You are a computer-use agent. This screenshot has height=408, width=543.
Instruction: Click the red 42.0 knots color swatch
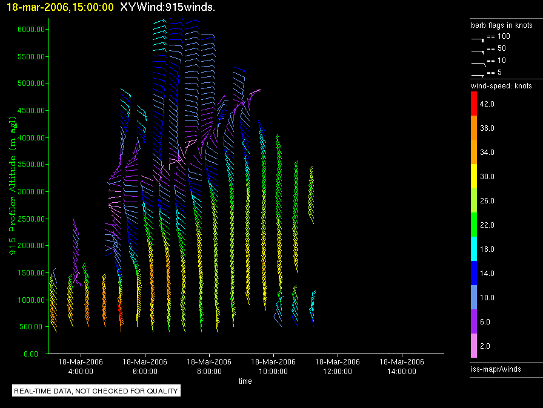[x=475, y=104]
